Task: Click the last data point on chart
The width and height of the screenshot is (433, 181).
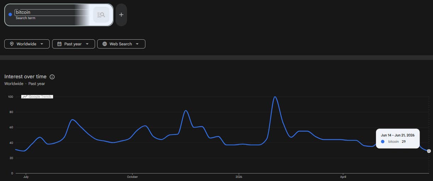Action: coord(429,151)
